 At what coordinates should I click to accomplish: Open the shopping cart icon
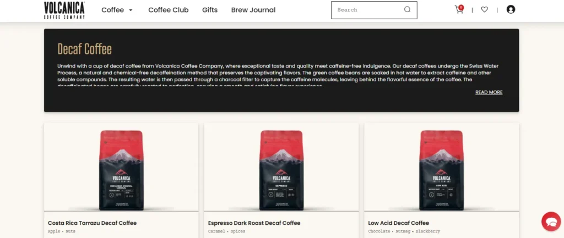coord(459,9)
